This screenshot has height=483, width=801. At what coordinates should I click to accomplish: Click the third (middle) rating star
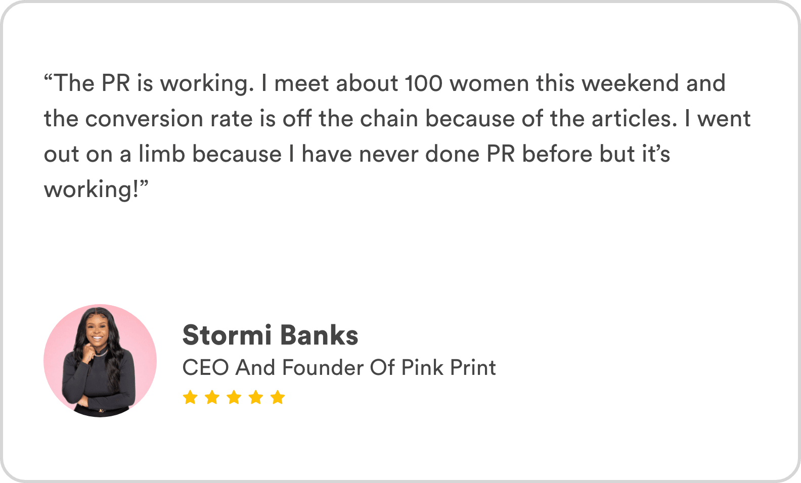pyautogui.click(x=234, y=398)
